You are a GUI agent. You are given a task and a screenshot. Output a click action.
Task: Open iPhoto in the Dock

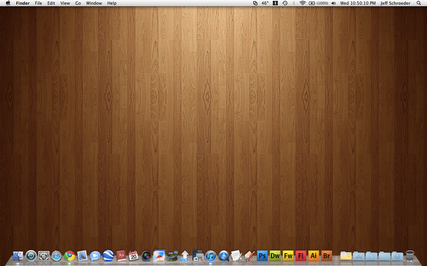(x=159, y=256)
